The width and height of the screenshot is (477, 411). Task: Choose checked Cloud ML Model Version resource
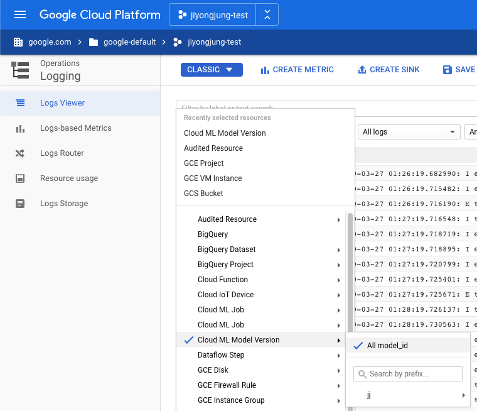click(x=261, y=340)
